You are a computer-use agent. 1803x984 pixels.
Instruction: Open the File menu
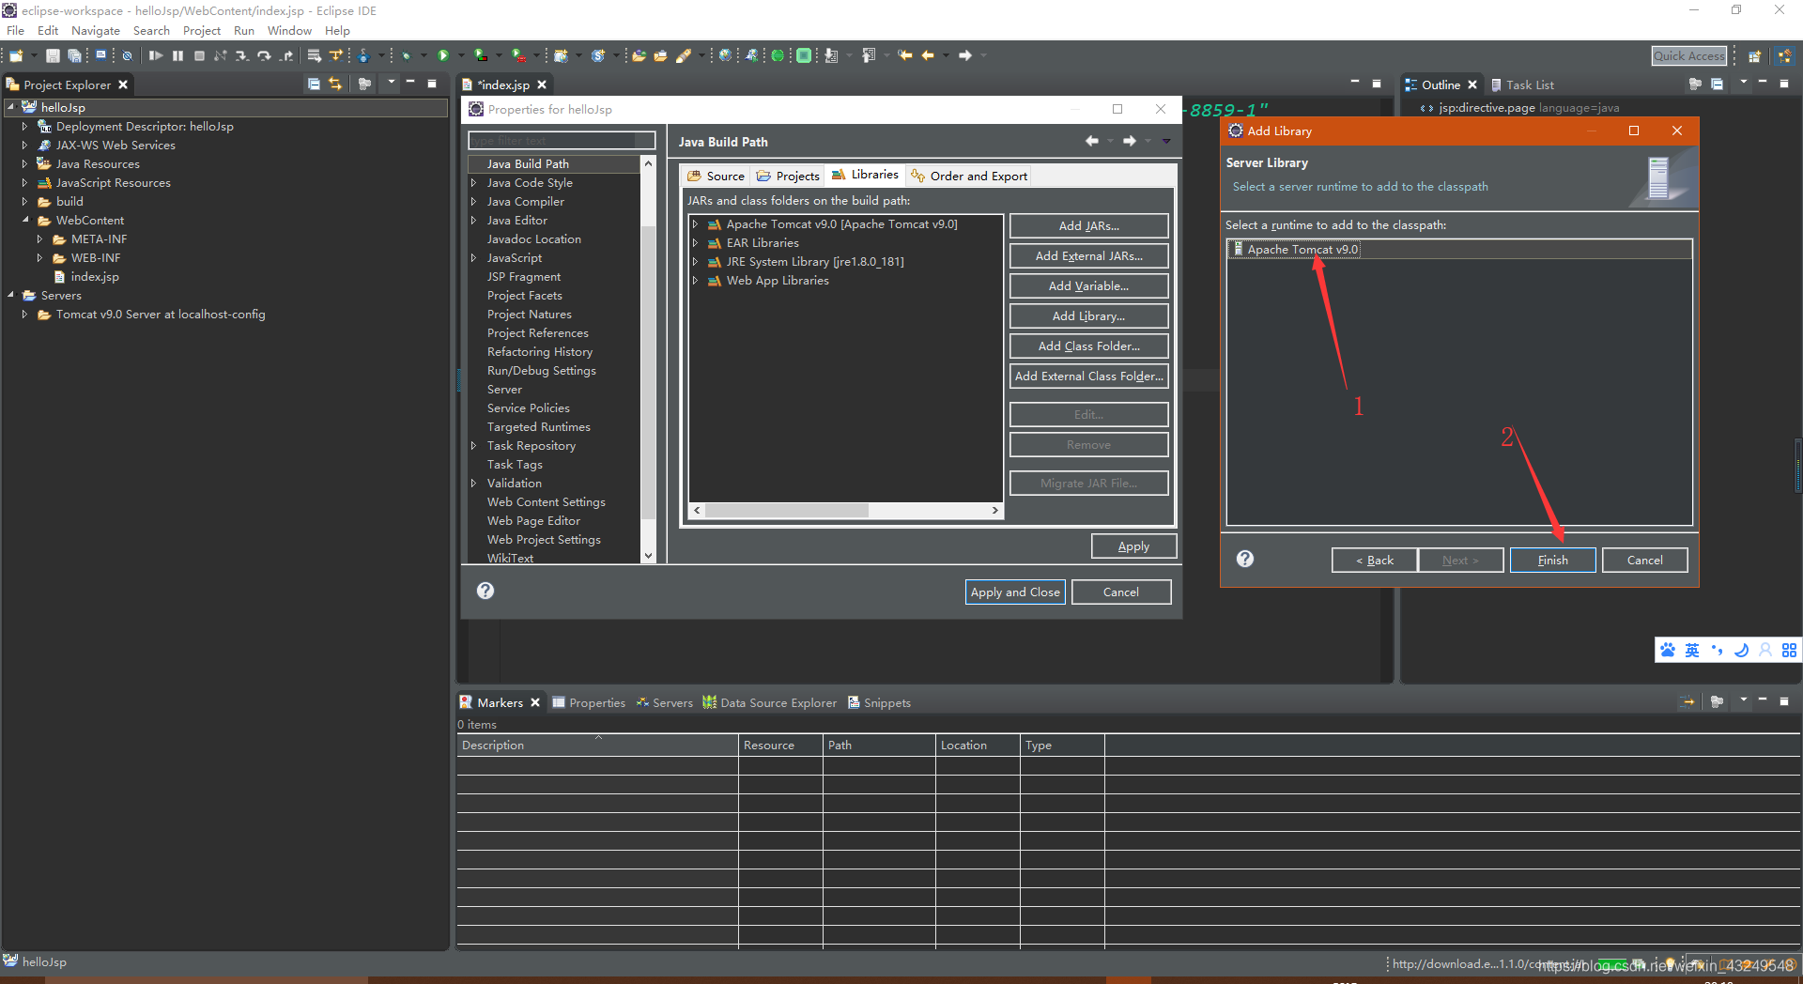pos(15,30)
